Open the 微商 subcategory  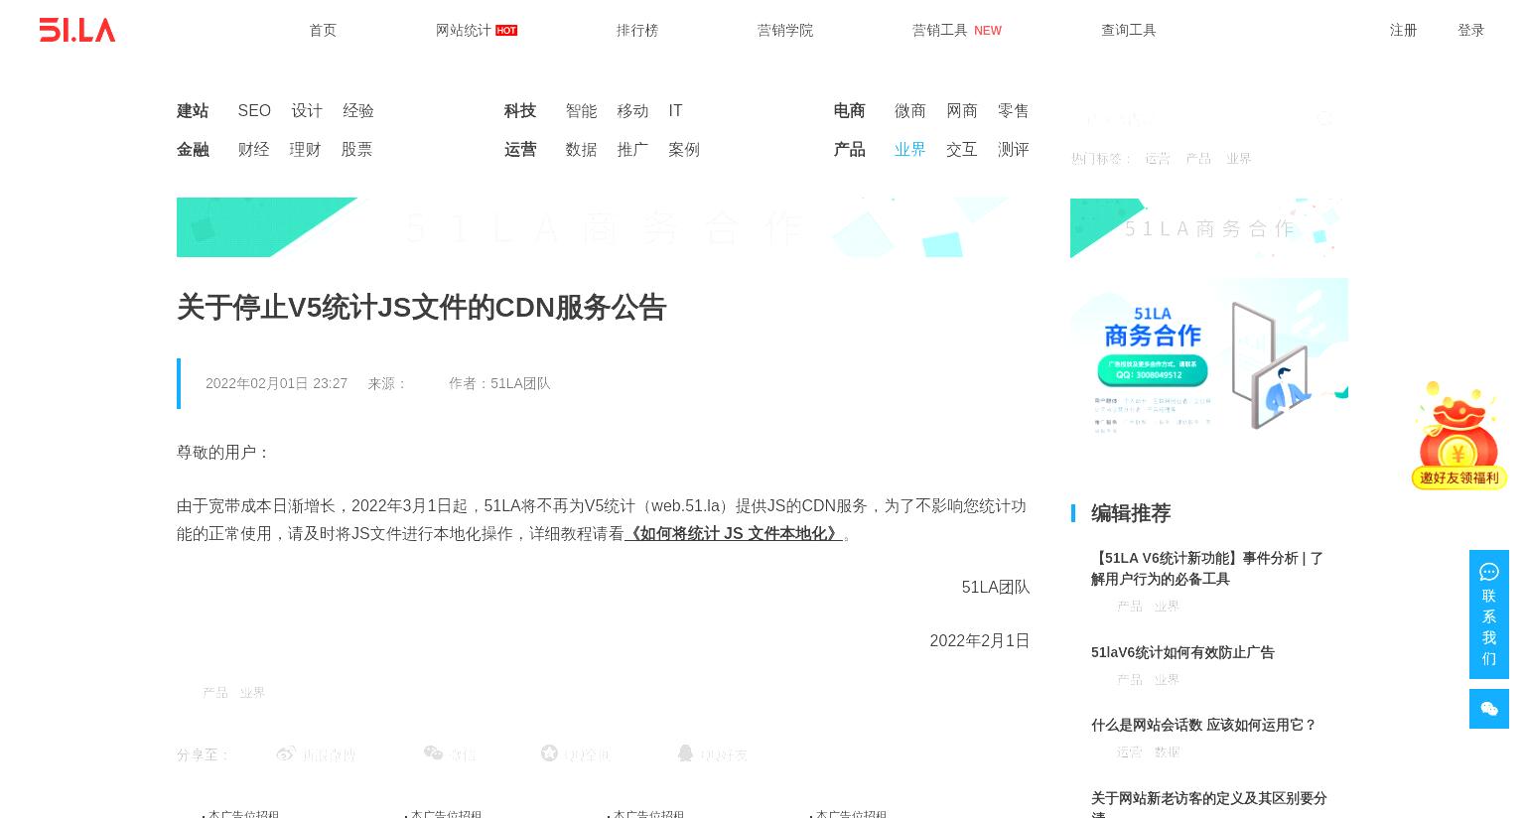pos(910,110)
